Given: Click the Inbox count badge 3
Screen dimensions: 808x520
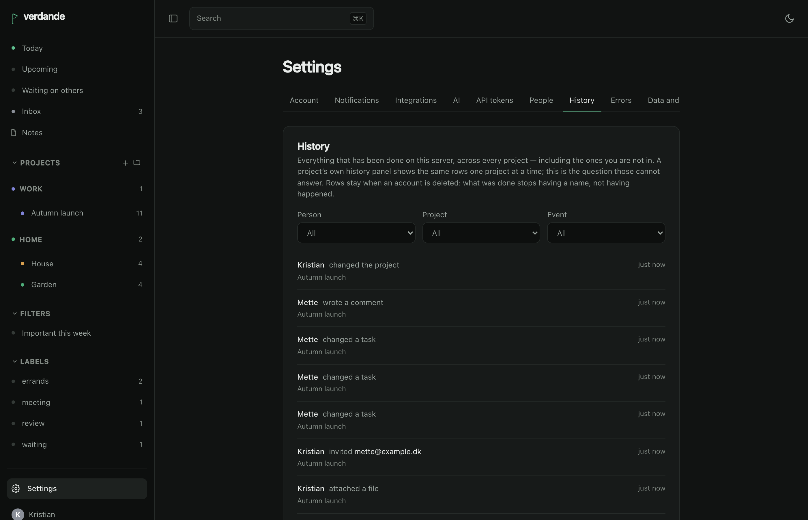Looking at the screenshot, I should (140, 112).
